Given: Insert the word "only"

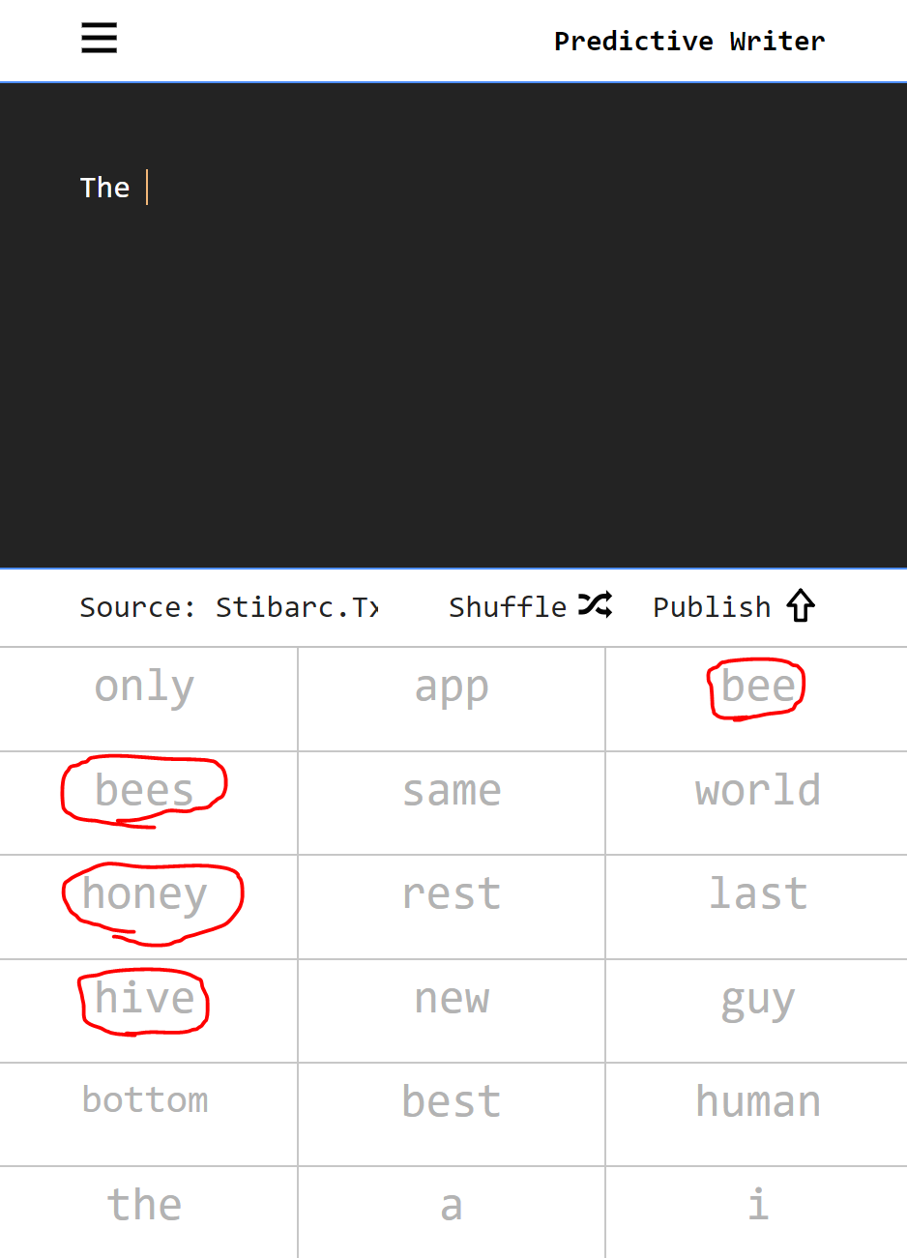Looking at the screenshot, I should tap(145, 688).
